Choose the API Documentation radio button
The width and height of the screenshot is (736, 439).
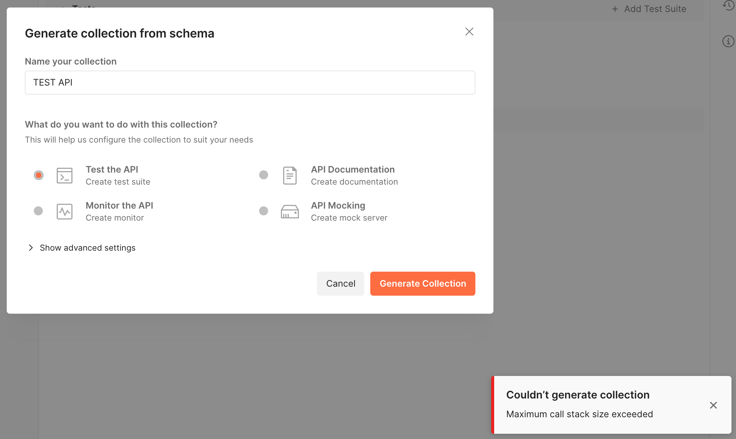263,175
